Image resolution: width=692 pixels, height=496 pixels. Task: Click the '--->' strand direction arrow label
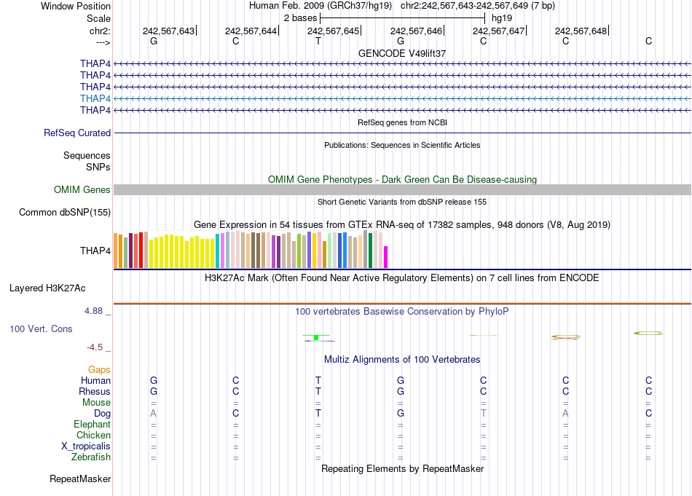[x=103, y=42]
